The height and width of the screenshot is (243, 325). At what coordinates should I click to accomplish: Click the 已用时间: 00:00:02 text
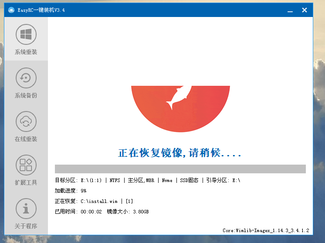point(78,212)
